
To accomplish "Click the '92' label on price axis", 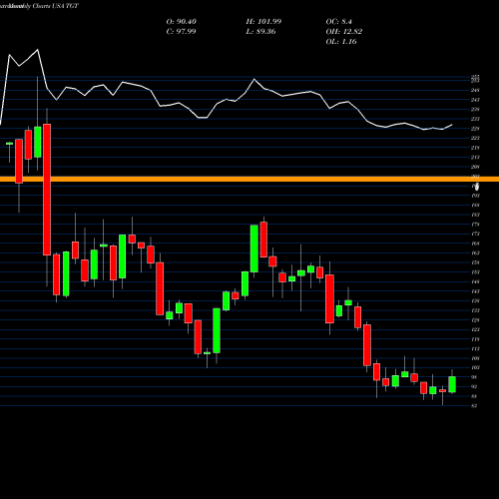I will coord(474,387).
